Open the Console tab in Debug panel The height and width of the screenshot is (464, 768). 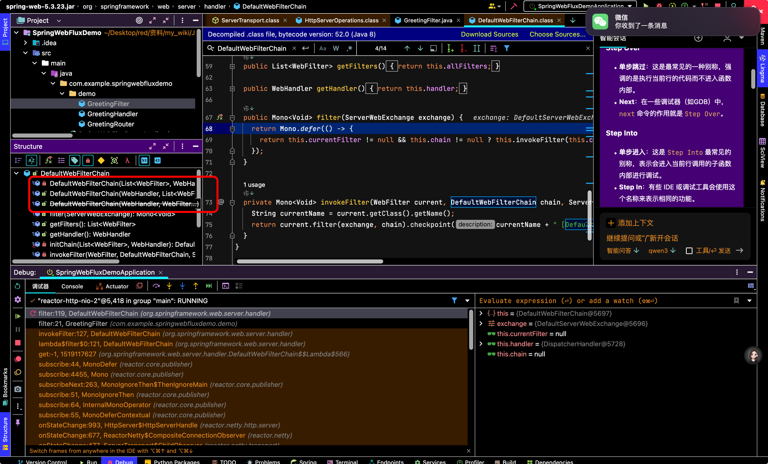click(72, 286)
